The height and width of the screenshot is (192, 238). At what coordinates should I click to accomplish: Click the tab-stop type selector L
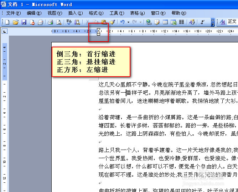[x=5, y=32]
